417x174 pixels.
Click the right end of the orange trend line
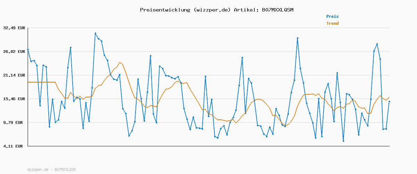(389, 97)
